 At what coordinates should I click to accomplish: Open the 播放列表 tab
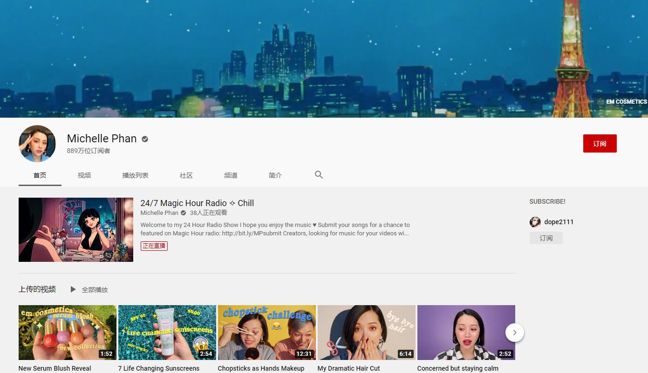(x=135, y=175)
